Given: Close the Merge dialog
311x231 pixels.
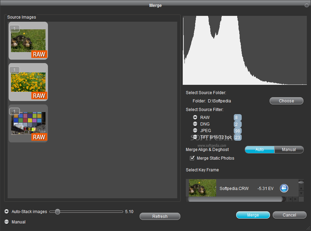Looking at the screenshot, I should [x=307, y=6].
